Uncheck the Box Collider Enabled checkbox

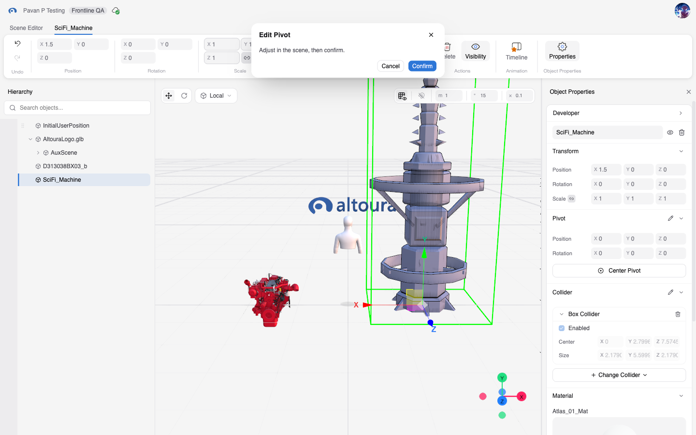pyautogui.click(x=562, y=328)
